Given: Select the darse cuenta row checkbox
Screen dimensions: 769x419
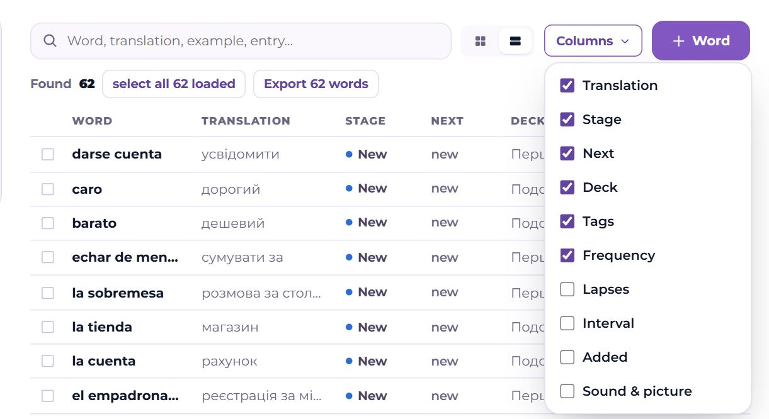Looking at the screenshot, I should (x=48, y=154).
